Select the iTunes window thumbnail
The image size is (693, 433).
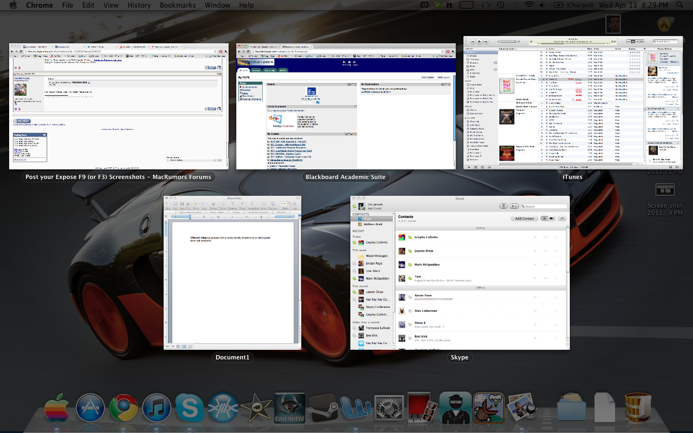573,102
